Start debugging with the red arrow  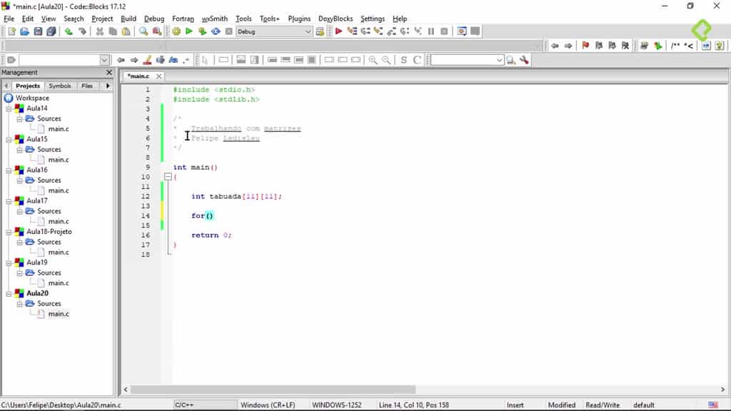[x=339, y=31]
